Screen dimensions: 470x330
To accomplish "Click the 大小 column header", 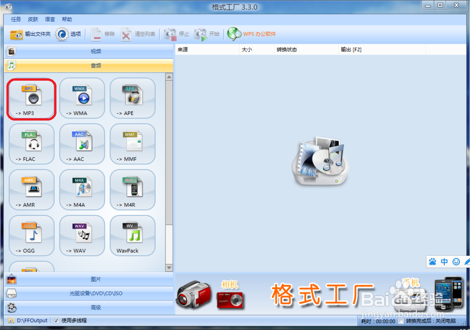I will point(257,50).
